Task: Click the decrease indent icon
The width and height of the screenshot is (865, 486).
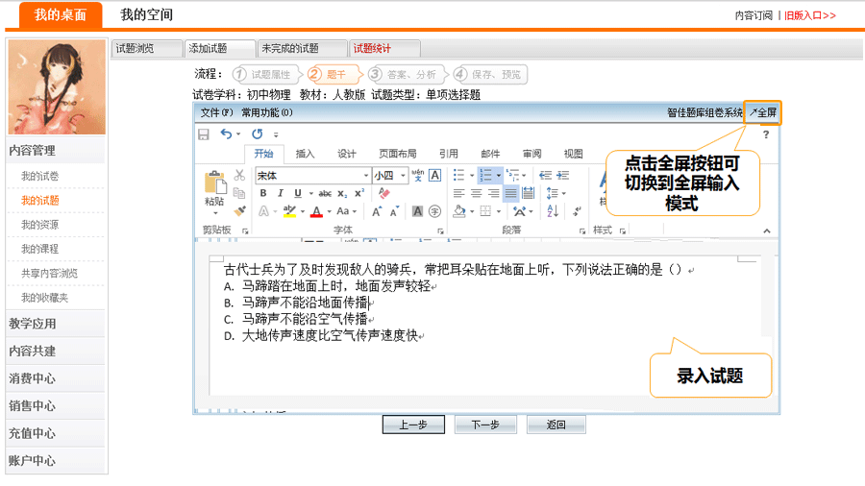Action: point(545,176)
